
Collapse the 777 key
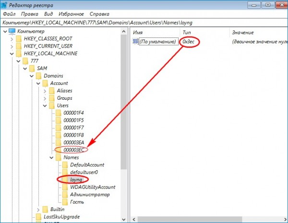tap(18, 61)
